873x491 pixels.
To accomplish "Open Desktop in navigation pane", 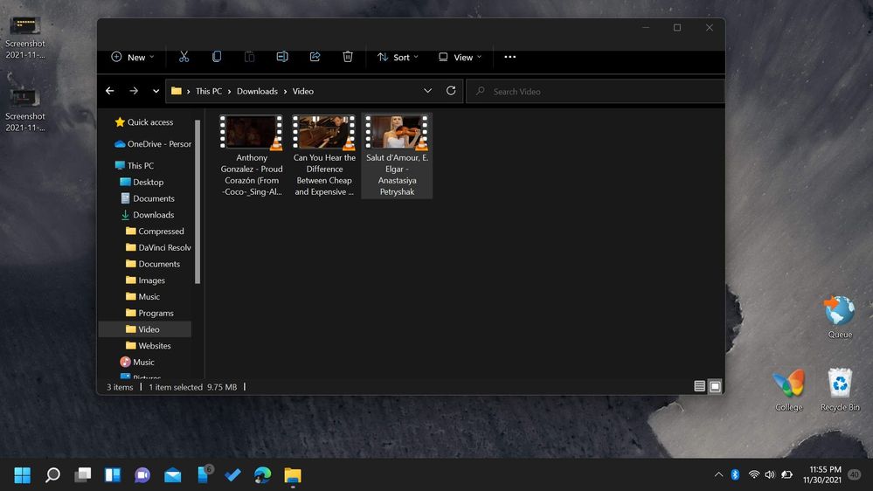I will click(142, 182).
